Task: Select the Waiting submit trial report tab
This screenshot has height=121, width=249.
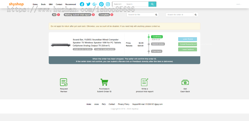Action: [77, 15]
